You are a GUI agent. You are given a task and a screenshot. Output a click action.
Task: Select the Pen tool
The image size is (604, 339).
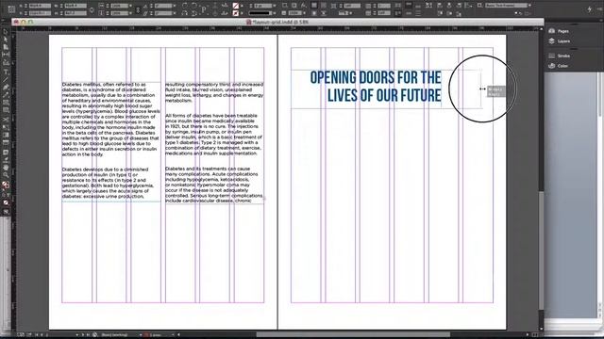click(x=6, y=88)
